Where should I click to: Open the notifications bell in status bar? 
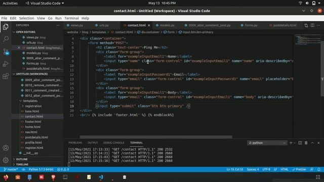(x=319, y=169)
